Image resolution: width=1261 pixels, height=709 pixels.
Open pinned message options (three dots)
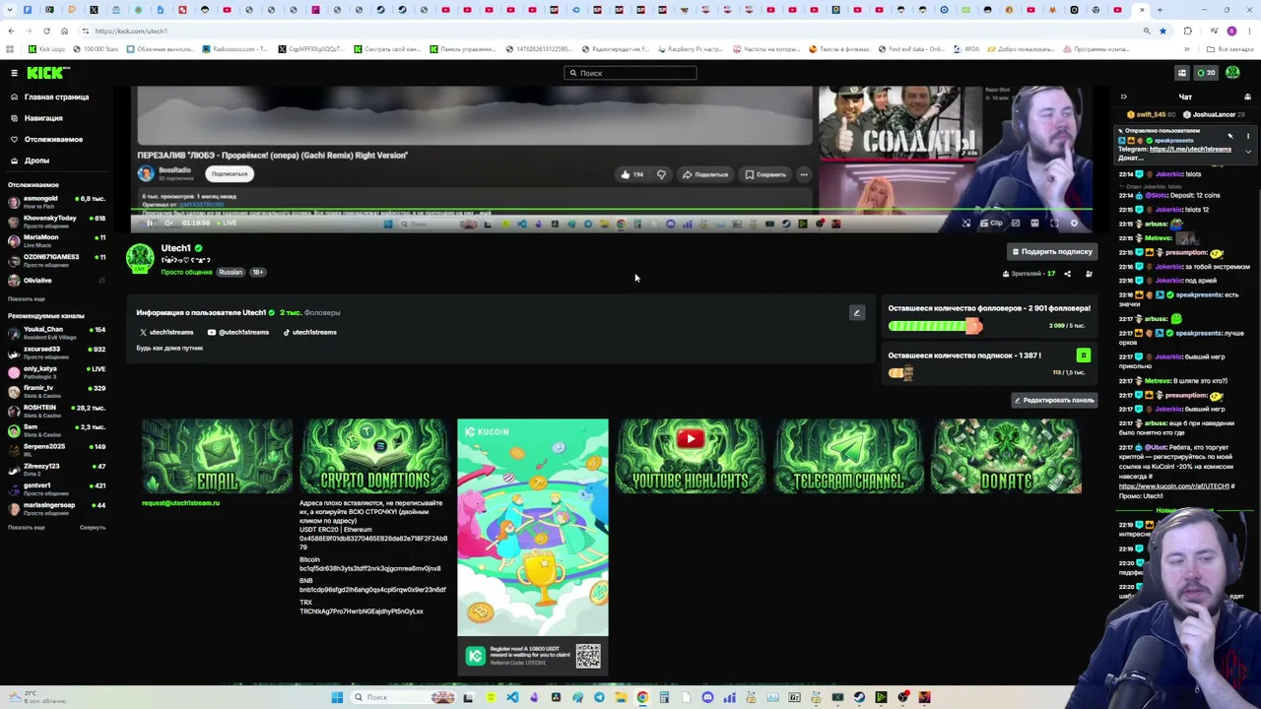tap(1248, 136)
